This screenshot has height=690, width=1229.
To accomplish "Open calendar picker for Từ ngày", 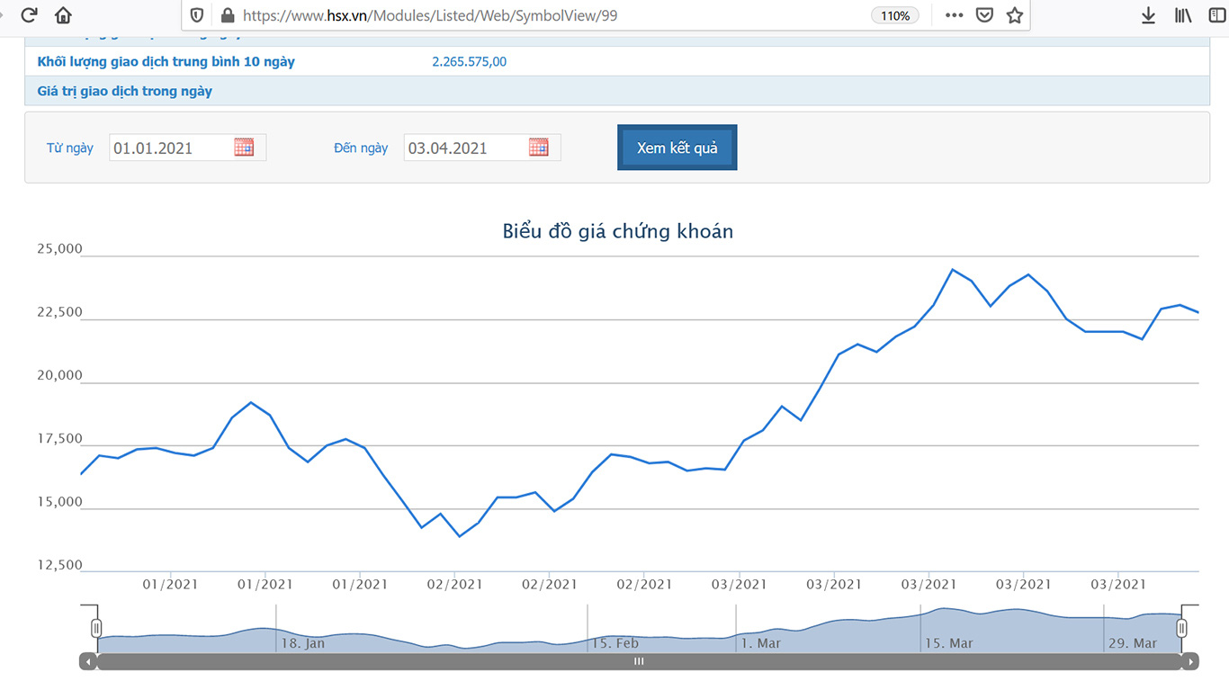I will [244, 148].
